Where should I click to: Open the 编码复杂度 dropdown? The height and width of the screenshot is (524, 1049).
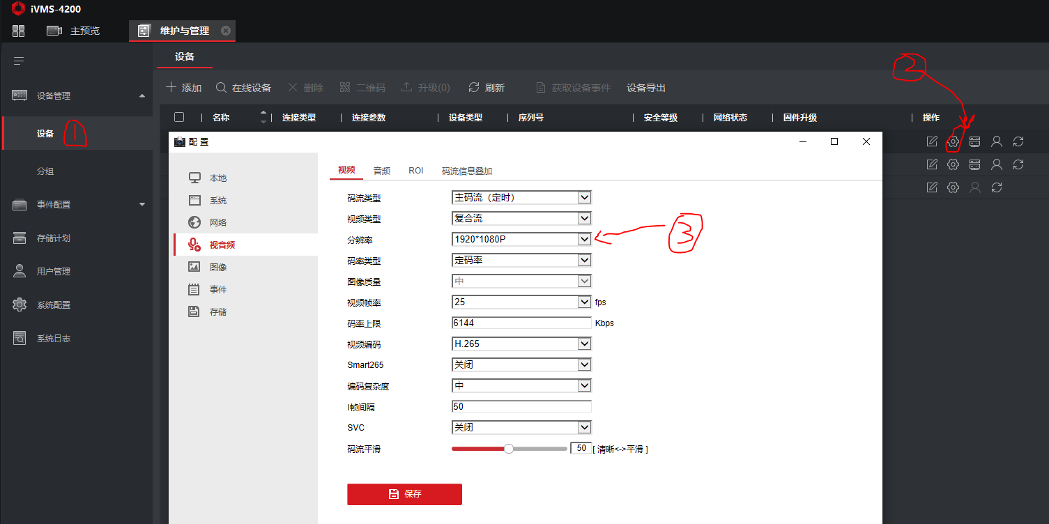pos(521,385)
